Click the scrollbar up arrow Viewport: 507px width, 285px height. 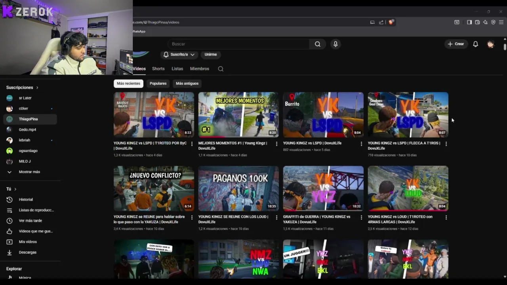click(505, 39)
